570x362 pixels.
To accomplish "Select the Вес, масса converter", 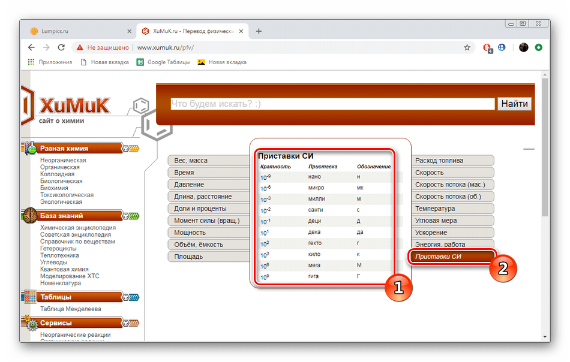I will tap(209, 161).
